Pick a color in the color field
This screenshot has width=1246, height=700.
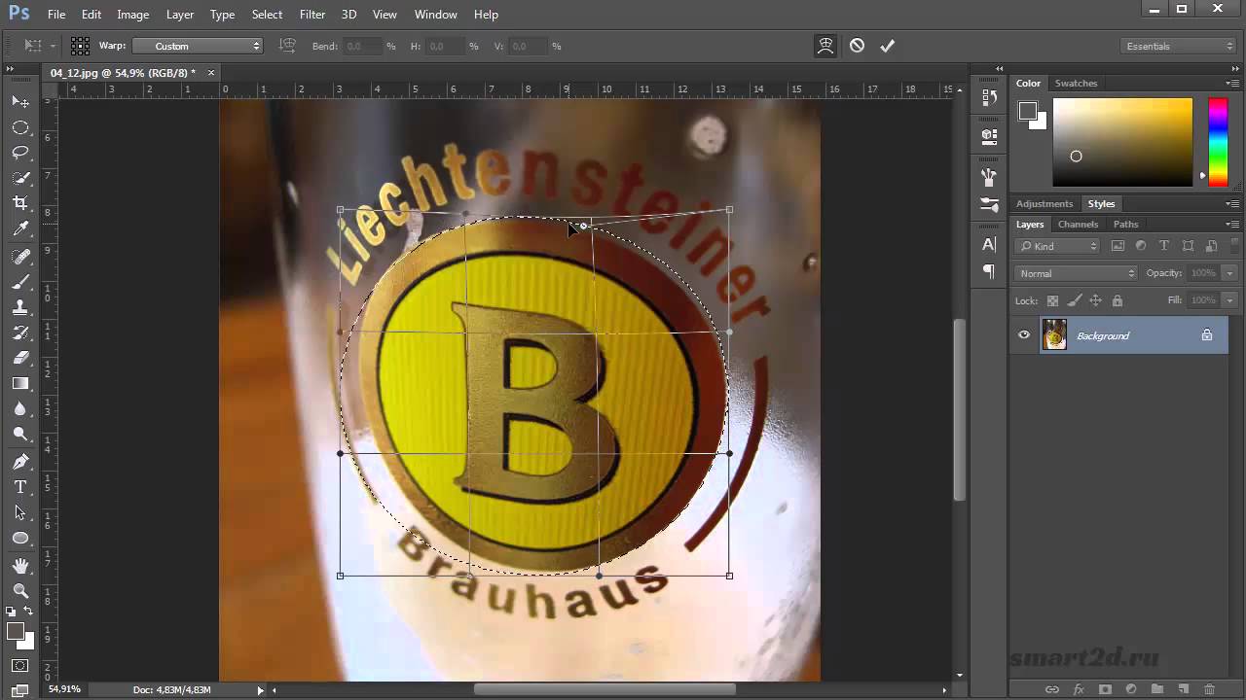tap(1122, 142)
